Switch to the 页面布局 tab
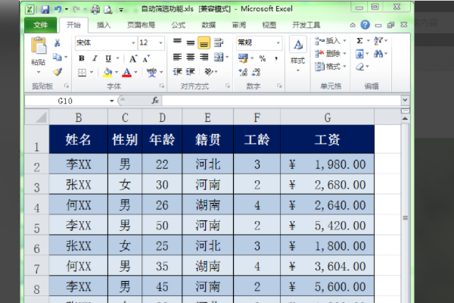 pyautogui.click(x=141, y=25)
